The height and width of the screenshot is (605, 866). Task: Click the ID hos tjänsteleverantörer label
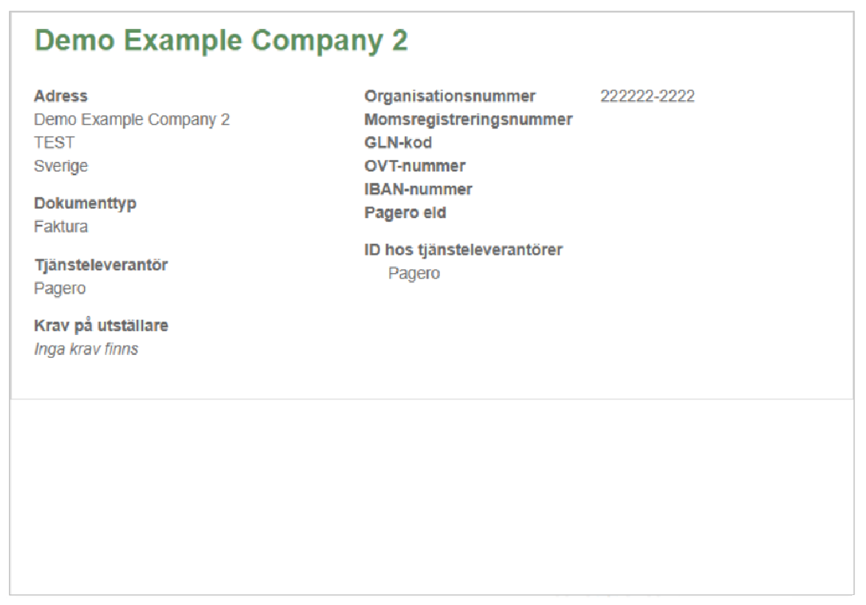(x=464, y=250)
